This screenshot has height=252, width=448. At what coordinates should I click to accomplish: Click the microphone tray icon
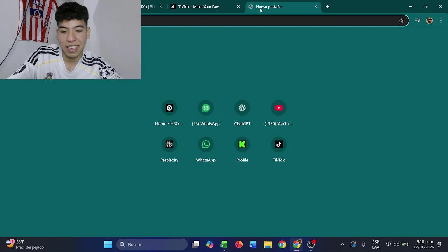coord(363,245)
